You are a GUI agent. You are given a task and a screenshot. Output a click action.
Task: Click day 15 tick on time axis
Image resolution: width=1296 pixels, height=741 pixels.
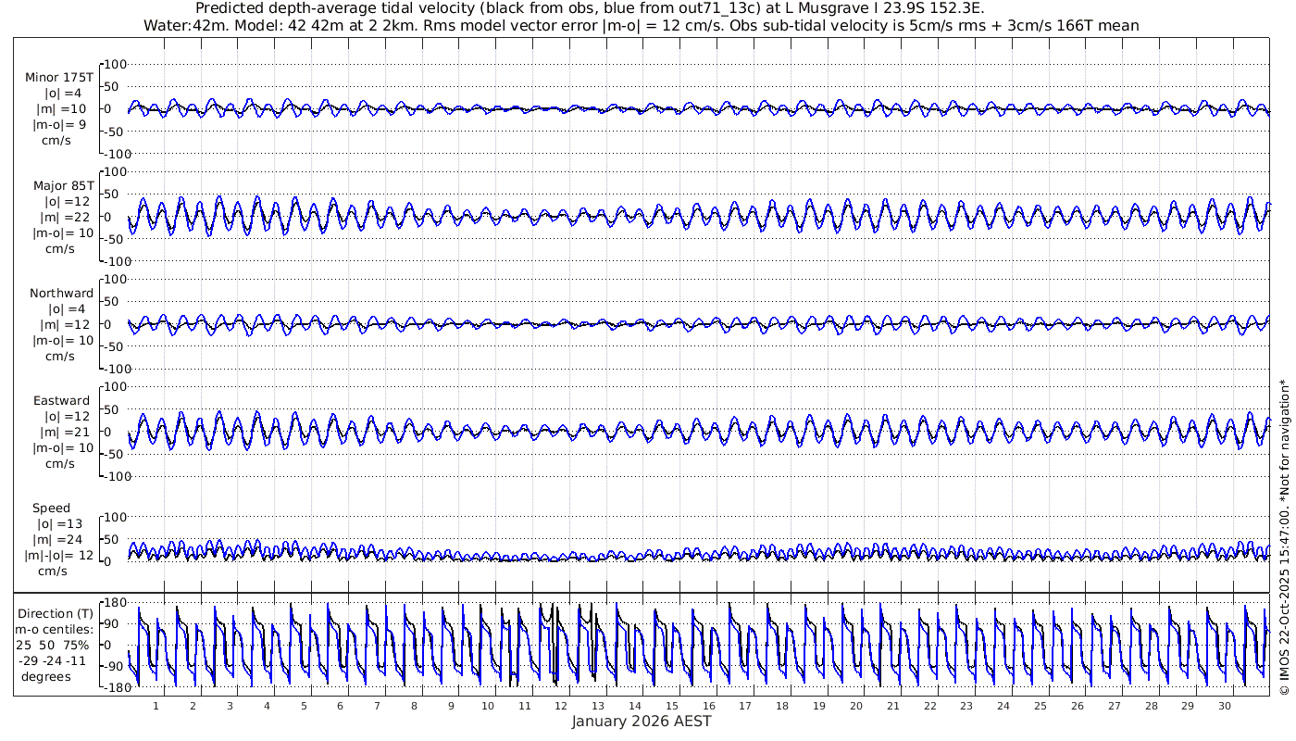point(672,705)
